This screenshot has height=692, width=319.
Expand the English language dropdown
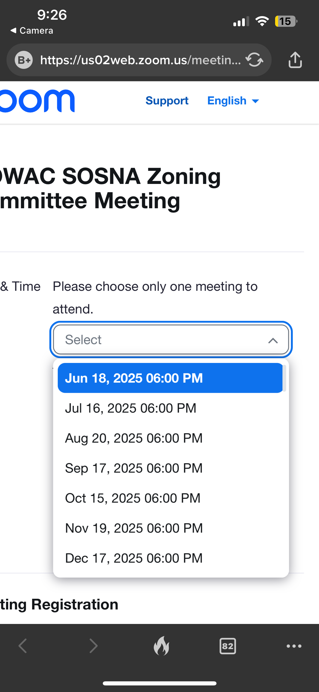coord(233,101)
